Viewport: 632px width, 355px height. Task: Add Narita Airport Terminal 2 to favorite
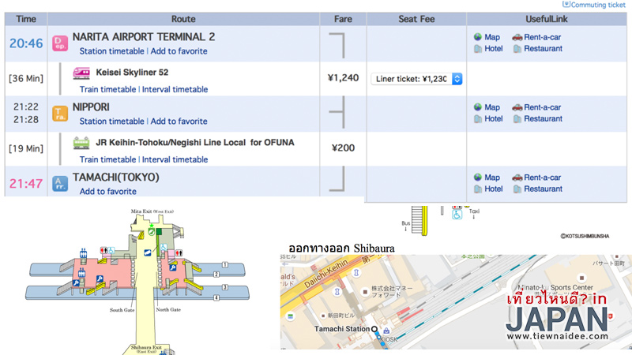click(x=179, y=51)
